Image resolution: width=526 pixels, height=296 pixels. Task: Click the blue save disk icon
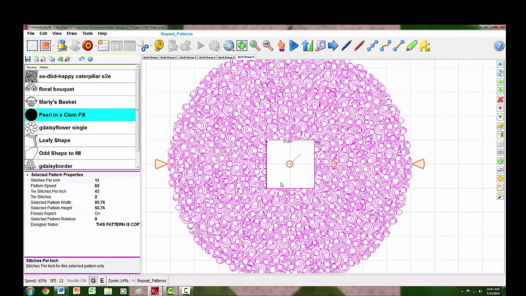[28, 59]
